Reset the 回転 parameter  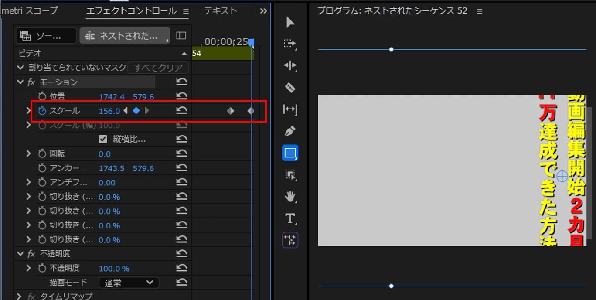coord(182,154)
